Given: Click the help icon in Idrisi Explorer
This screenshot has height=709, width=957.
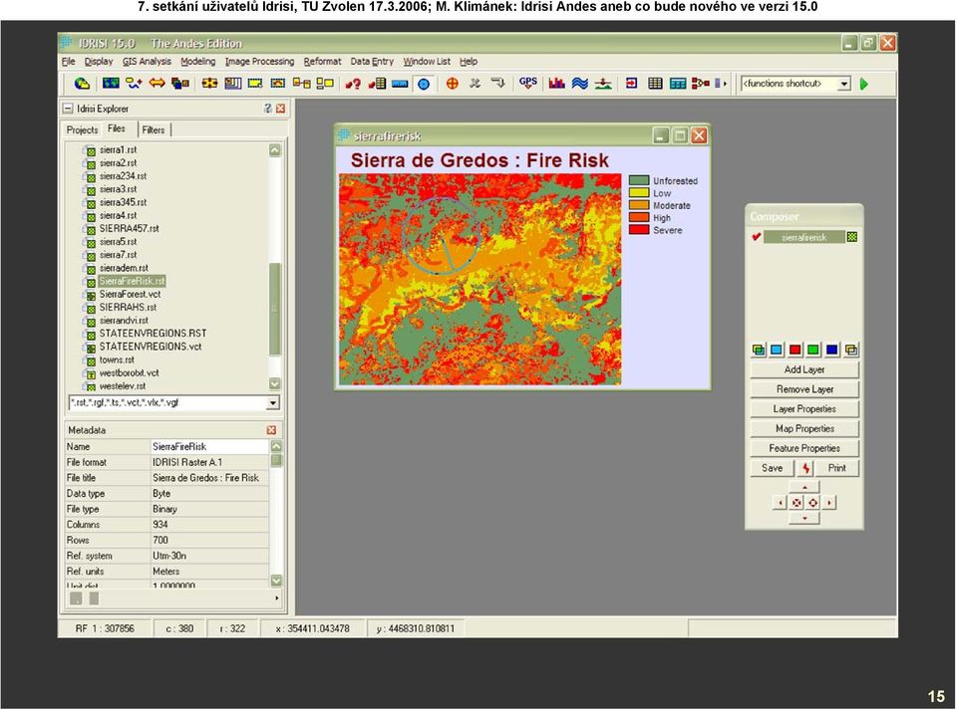Looking at the screenshot, I should [x=267, y=109].
